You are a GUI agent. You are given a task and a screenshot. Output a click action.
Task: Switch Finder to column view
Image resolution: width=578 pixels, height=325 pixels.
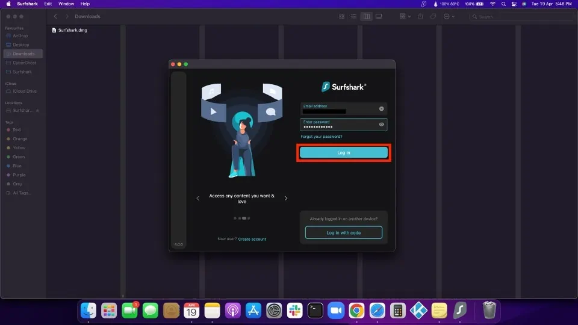(367, 17)
